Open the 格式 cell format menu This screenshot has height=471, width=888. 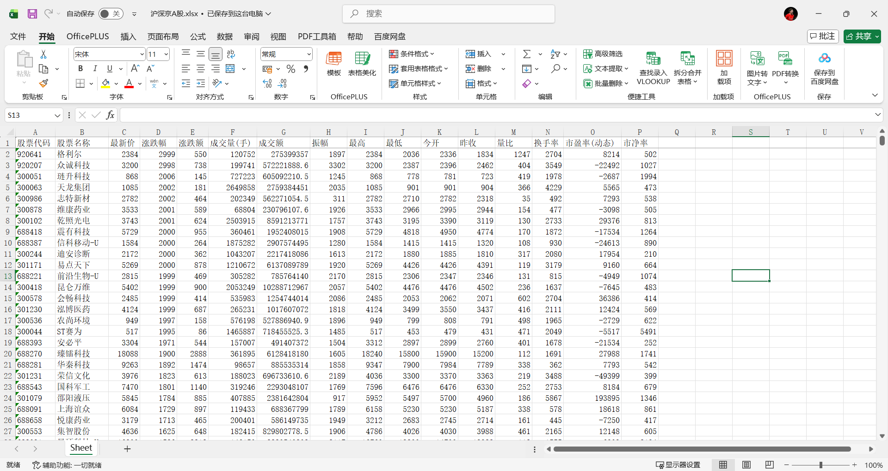481,84
